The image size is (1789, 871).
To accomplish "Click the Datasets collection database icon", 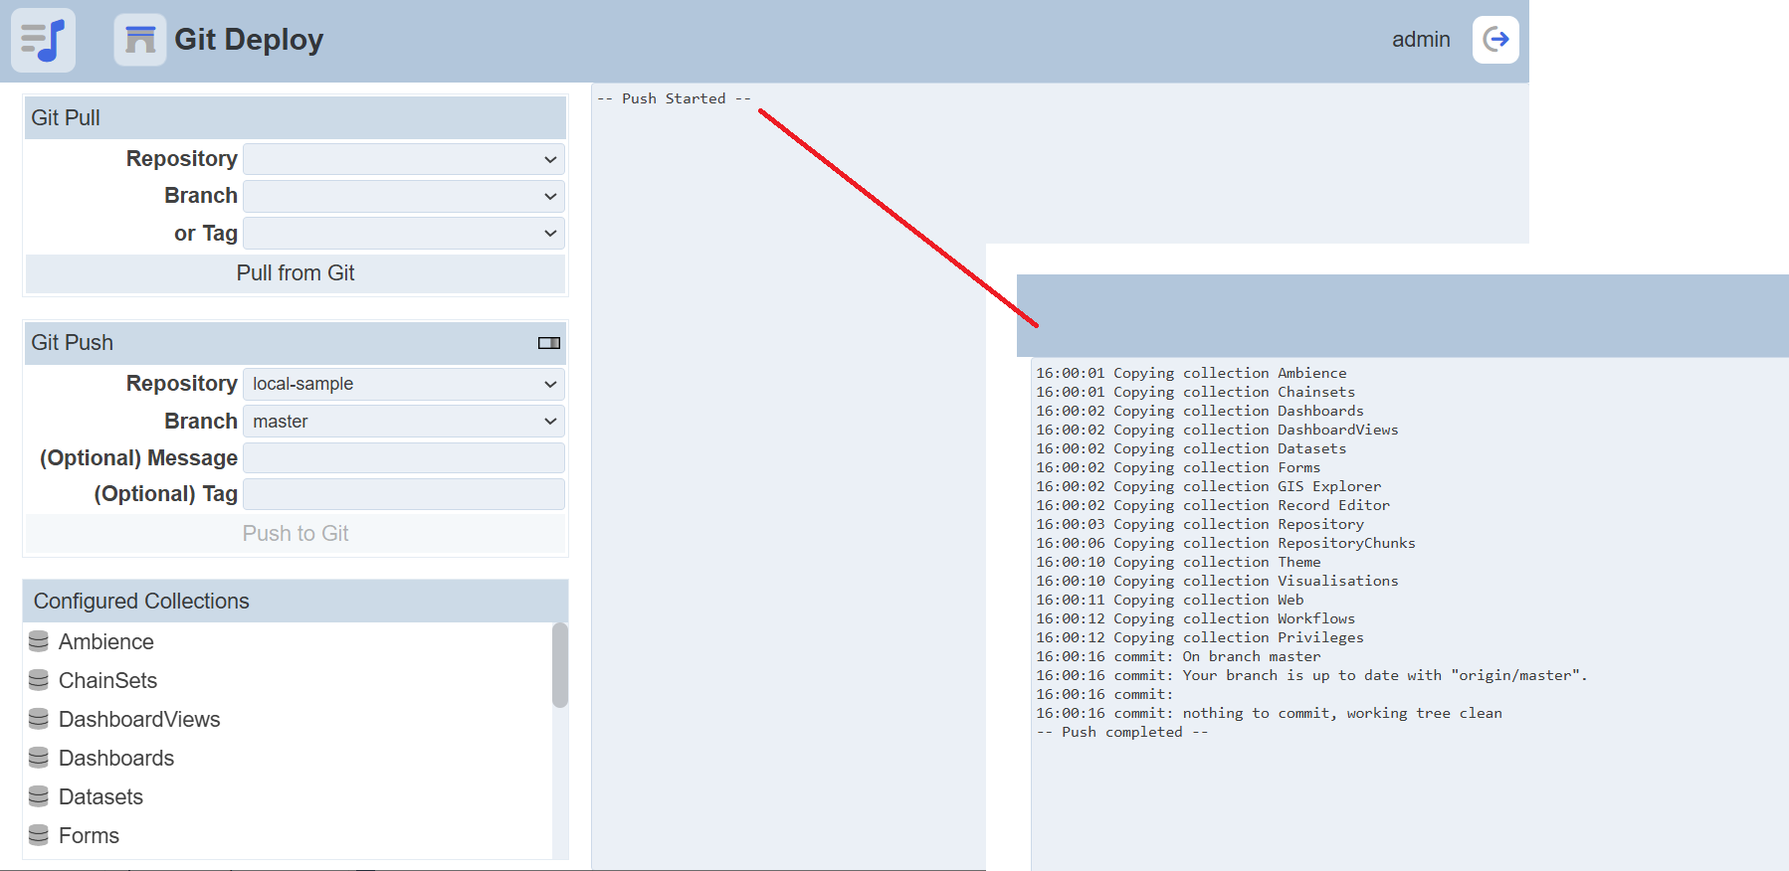I will coord(39,796).
